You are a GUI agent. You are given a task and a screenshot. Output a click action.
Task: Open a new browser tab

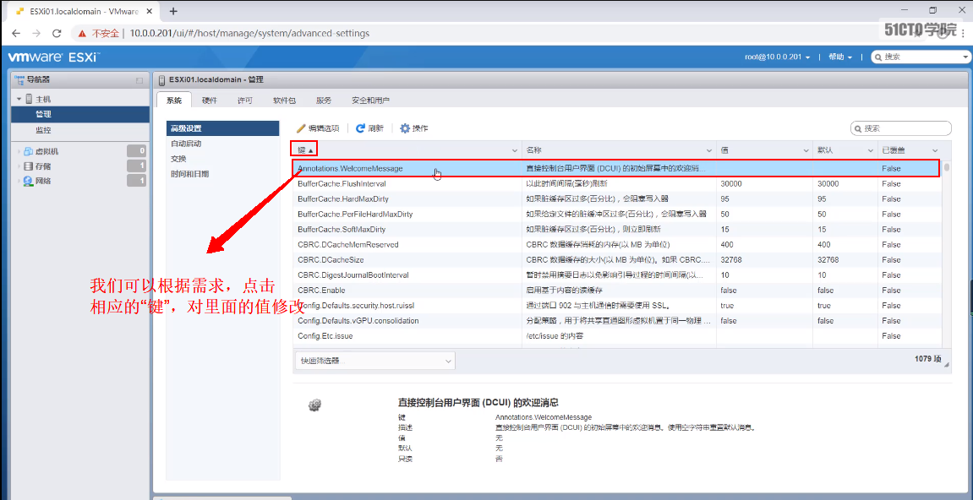click(x=173, y=11)
